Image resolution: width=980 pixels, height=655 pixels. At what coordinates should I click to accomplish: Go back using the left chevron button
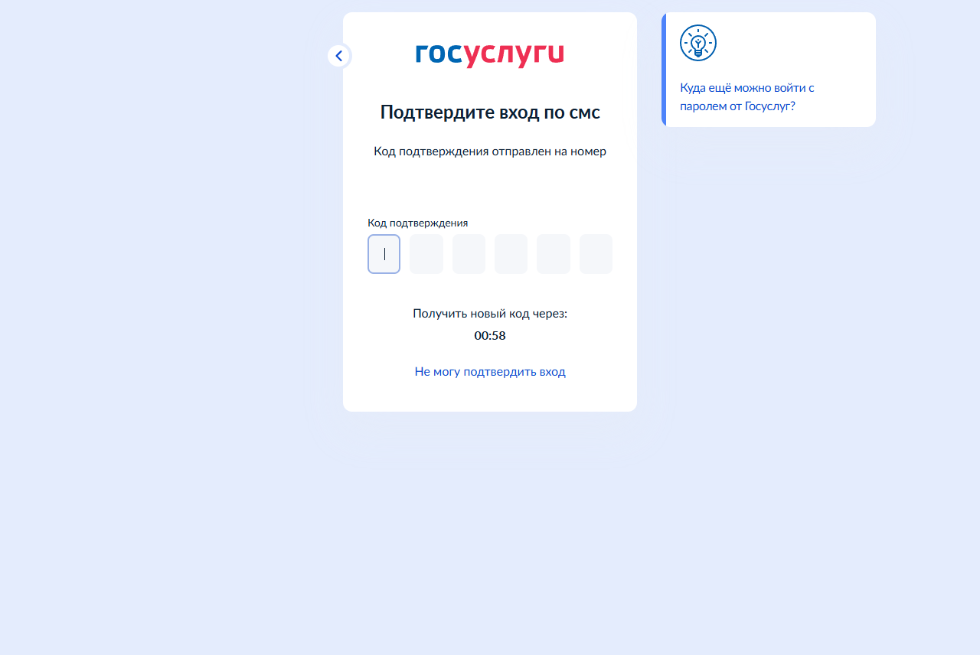click(x=339, y=56)
